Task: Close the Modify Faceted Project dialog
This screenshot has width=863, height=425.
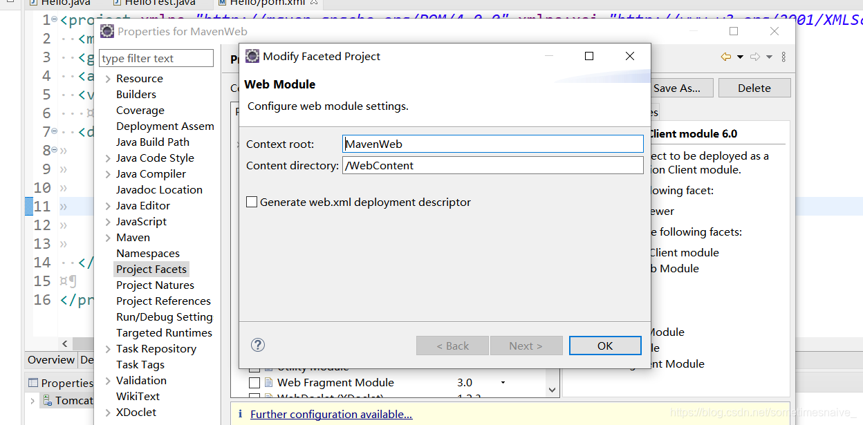Action: (630, 56)
